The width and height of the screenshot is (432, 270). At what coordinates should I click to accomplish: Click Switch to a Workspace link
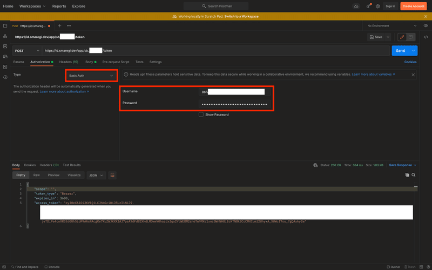pos(241,17)
